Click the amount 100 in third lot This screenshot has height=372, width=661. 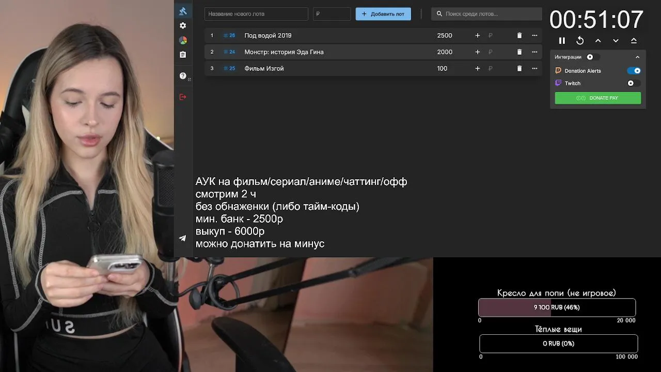[442, 69]
